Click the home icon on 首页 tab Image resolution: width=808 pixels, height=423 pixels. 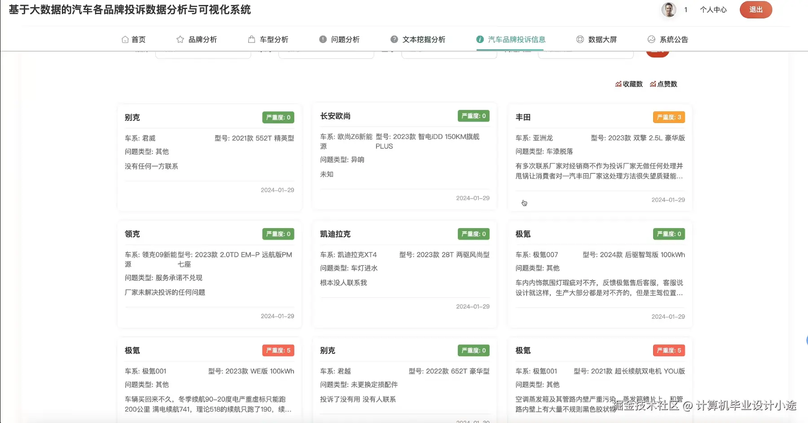(125, 39)
